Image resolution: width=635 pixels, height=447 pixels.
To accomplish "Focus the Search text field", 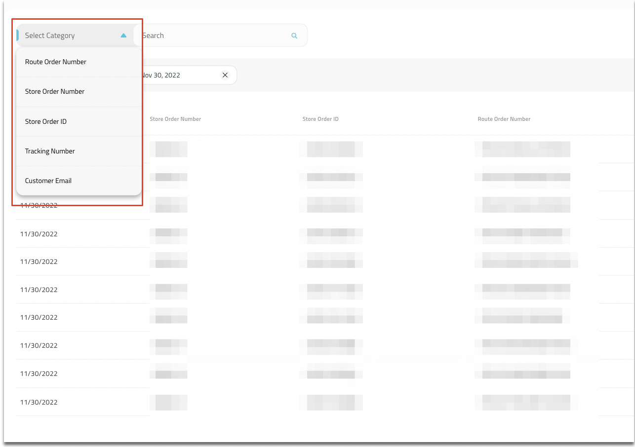I will 212,36.
